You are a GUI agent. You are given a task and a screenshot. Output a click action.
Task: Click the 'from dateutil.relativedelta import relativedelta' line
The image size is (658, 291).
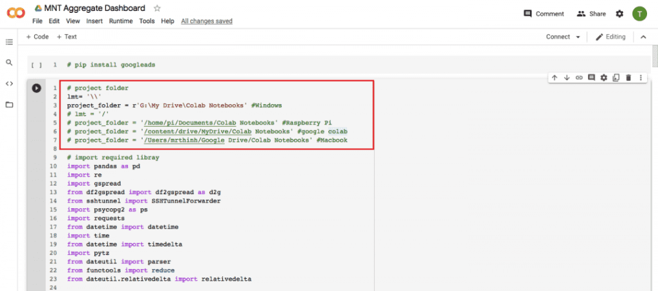[x=159, y=279]
